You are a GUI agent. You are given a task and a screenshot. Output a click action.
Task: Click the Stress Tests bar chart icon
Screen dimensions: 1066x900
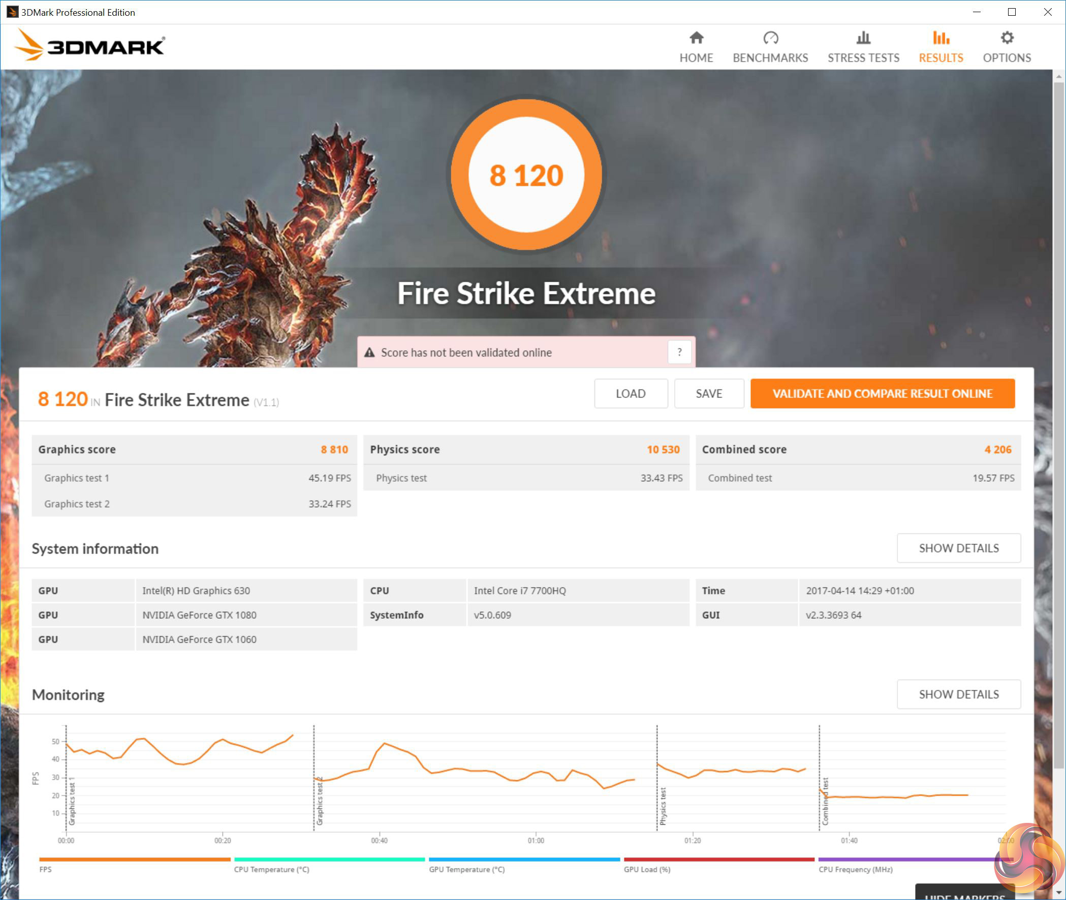coord(863,38)
